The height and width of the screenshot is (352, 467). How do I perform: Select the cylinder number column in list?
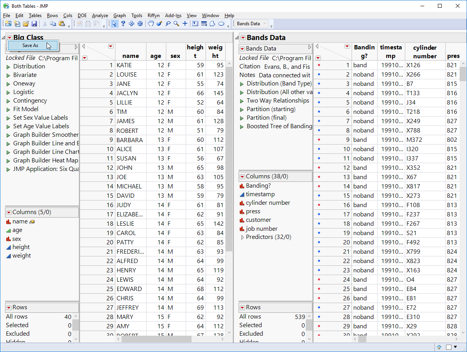pos(268,203)
